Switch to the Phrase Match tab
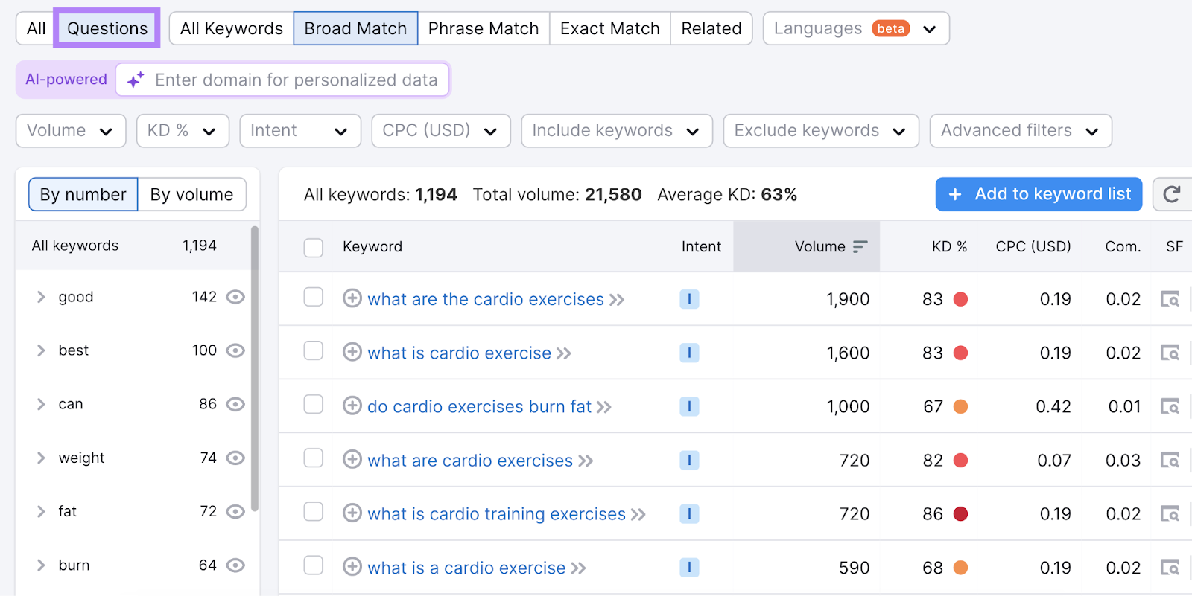The height and width of the screenshot is (596, 1192). 484,28
